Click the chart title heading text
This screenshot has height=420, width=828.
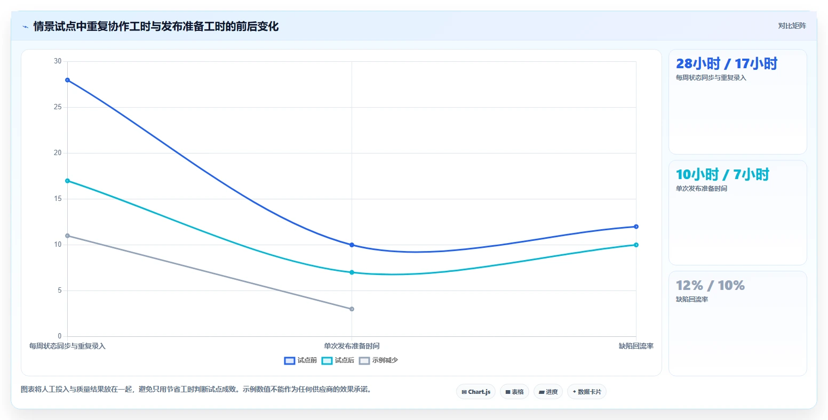coord(156,27)
